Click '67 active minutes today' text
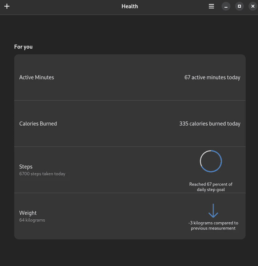Screen dimensions: 258x266 click(212, 77)
